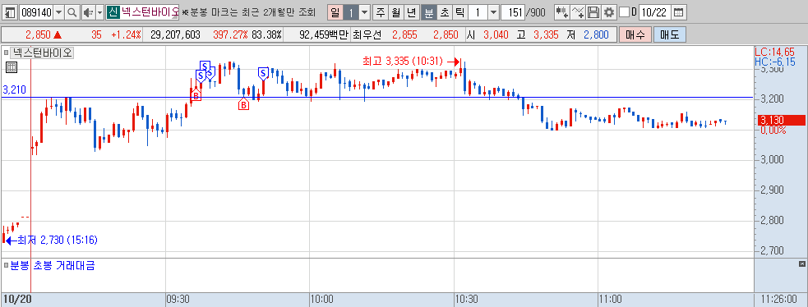Click the speaker sound icon

coord(88,11)
